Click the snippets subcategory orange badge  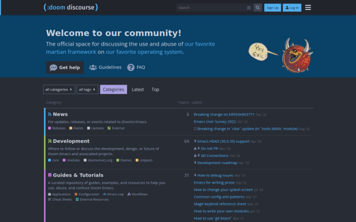pyautogui.click(x=137, y=160)
